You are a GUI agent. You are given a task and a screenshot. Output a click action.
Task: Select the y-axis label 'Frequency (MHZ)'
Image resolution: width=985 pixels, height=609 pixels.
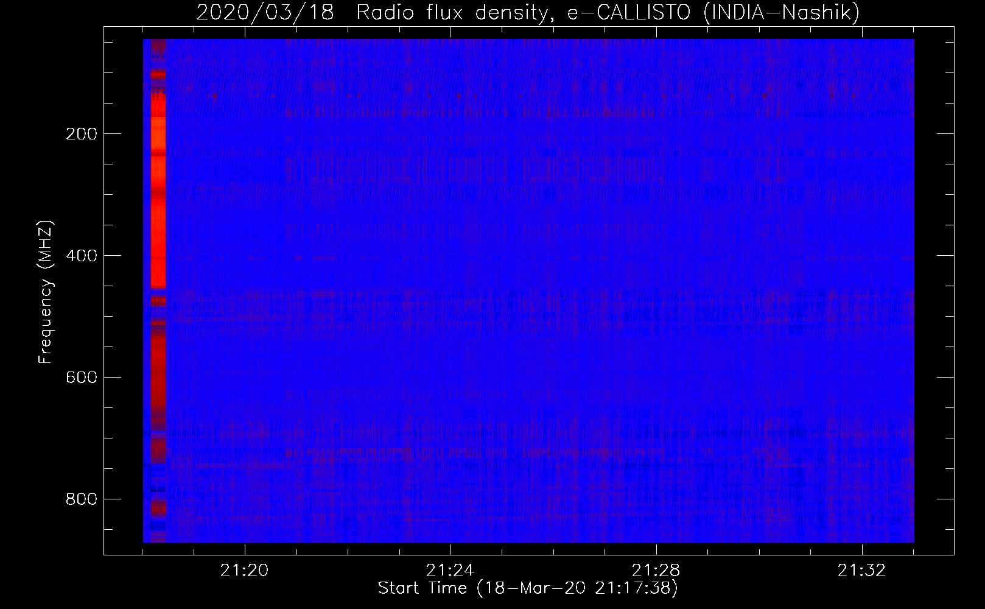click(46, 292)
